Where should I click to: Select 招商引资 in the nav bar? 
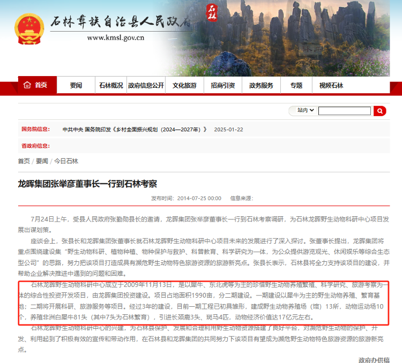(x=222, y=86)
